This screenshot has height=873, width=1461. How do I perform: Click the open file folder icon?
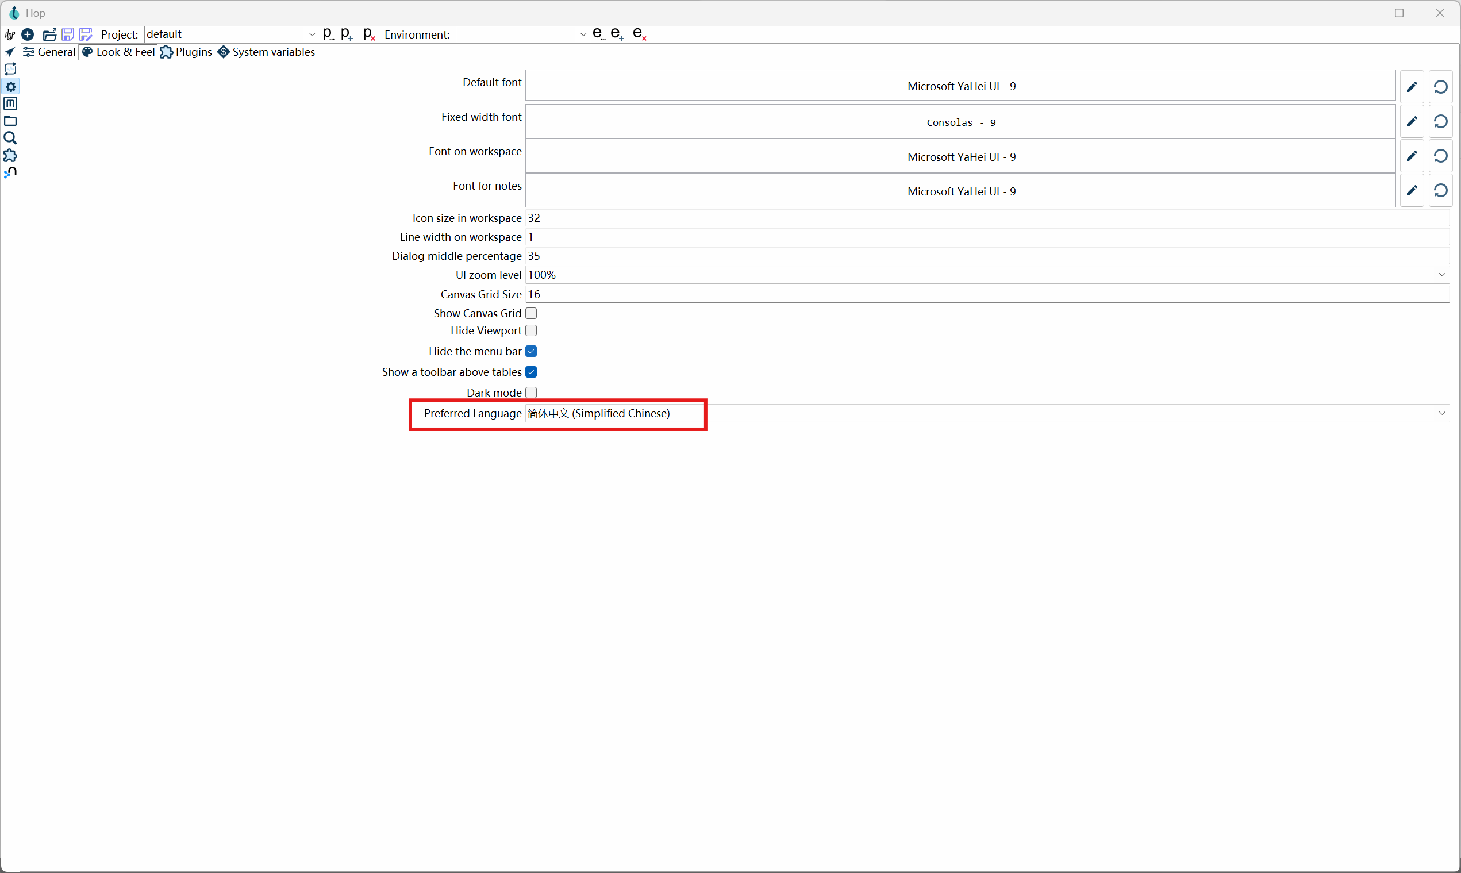click(49, 34)
